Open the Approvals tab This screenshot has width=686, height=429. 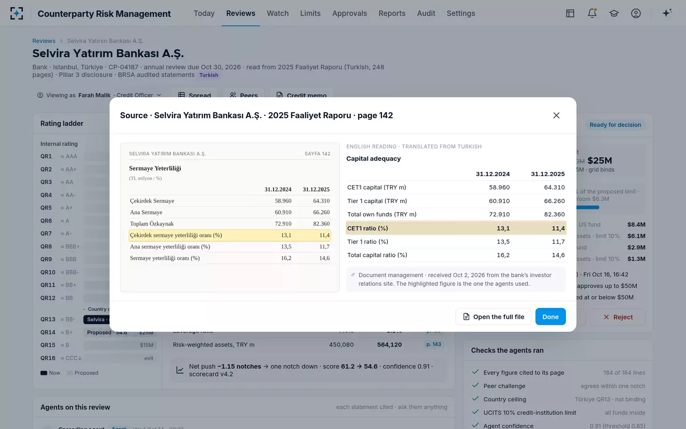350,13
